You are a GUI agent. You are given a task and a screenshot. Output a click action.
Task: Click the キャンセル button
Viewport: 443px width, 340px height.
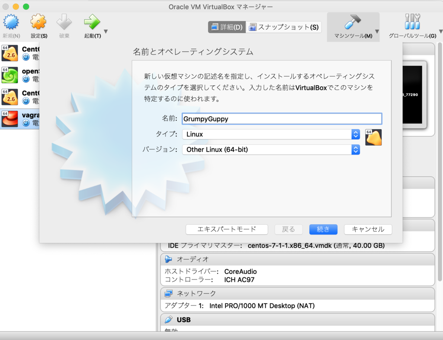coord(368,229)
